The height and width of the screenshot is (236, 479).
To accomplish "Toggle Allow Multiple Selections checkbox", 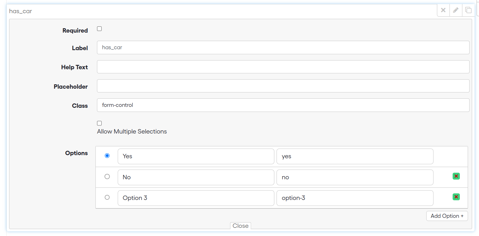I will coord(100,123).
